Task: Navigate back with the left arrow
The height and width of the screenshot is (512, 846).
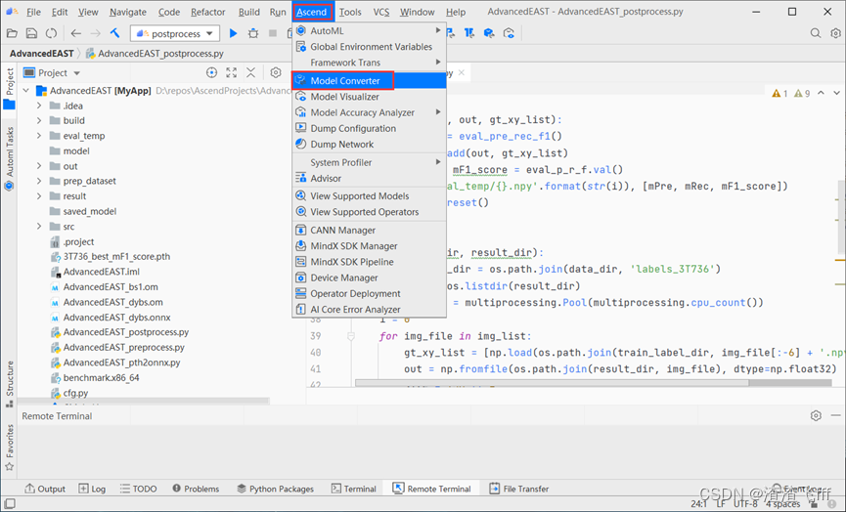Action: point(75,33)
